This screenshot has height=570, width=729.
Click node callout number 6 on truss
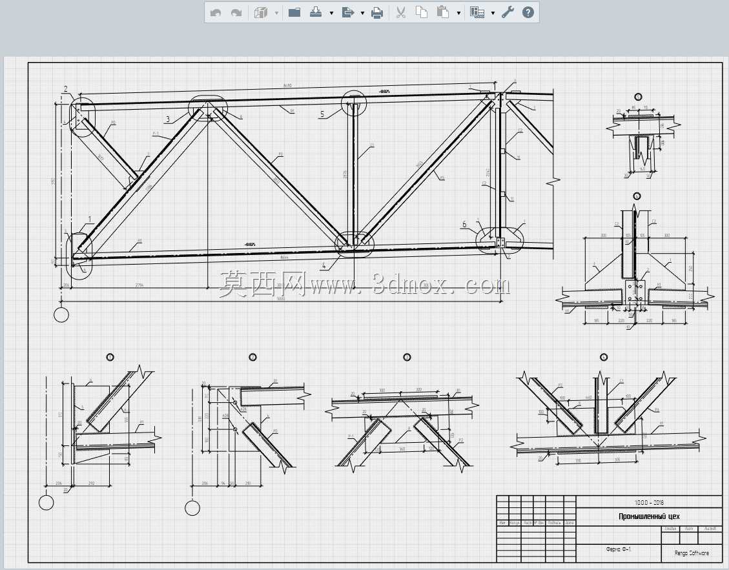[x=464, y=225]
